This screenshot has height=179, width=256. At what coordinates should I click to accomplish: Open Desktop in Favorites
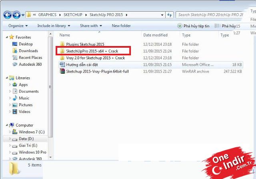pyautogui.click(x=26, y=44)
